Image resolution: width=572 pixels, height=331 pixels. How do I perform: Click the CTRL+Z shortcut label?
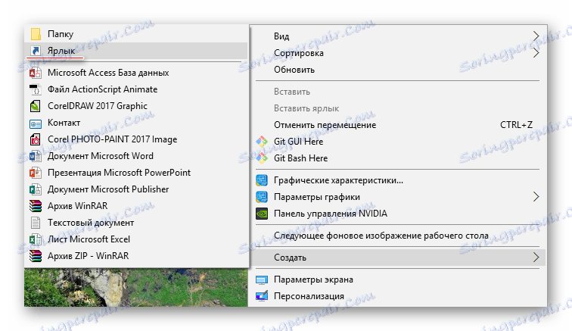516,125
